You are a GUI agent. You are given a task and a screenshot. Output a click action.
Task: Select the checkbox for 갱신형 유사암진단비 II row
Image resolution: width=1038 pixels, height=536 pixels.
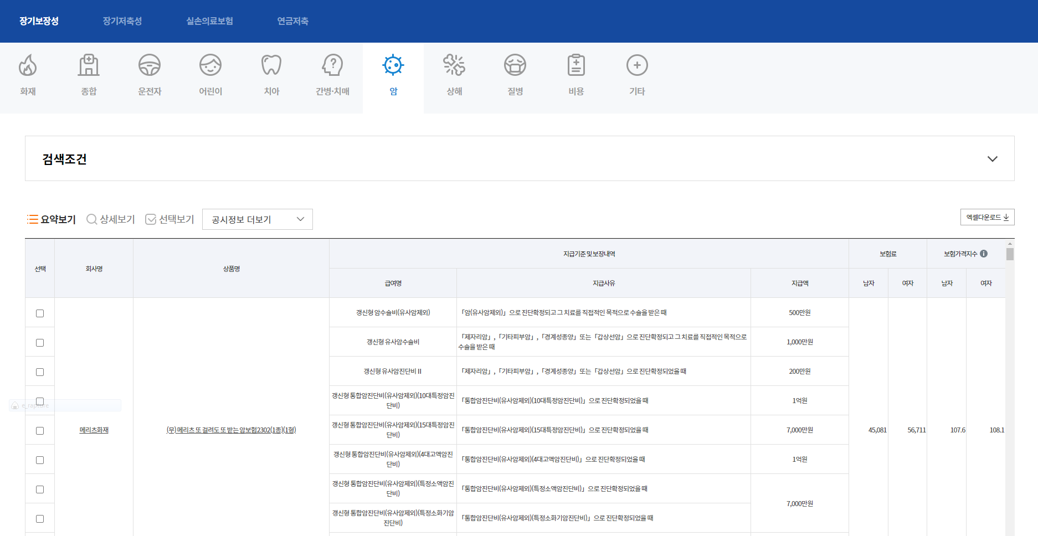tap(40, 372)
